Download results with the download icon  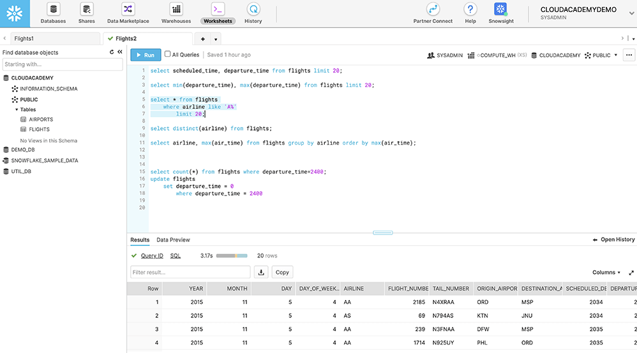(x=261, y=272)
